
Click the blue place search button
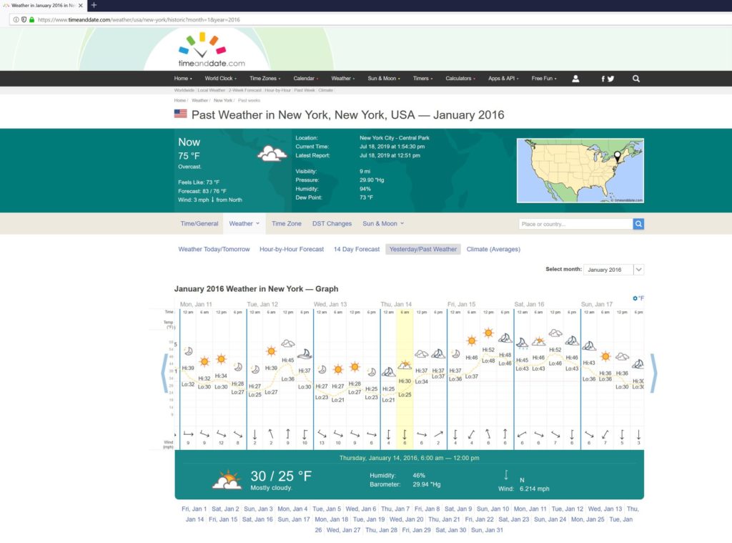(x=638, y=224)
